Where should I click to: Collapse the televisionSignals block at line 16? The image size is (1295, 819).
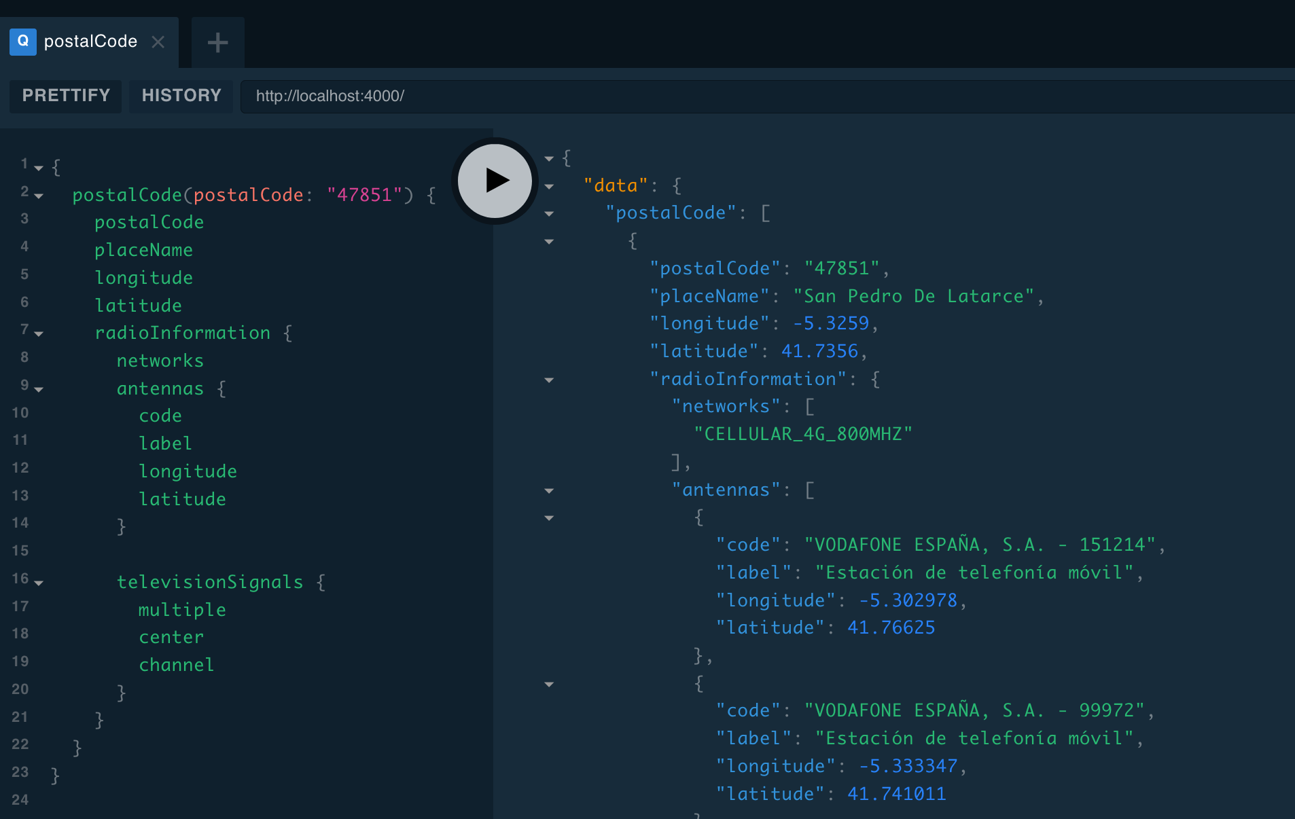[x=39, y=583]
